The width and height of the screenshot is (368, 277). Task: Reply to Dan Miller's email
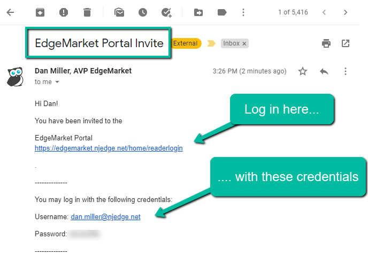(x=324, y=71)
